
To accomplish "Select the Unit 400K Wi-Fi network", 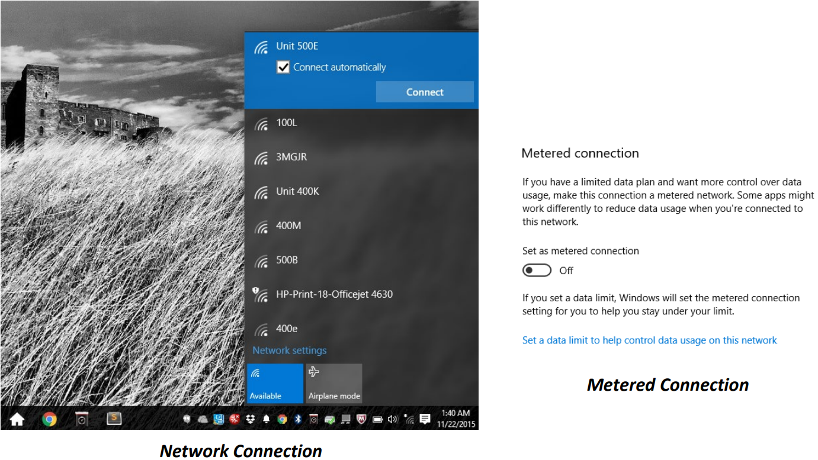I will pyautogui.click(x=361, y=192).
